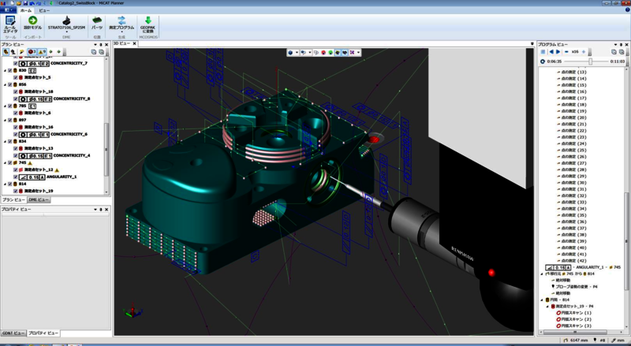
Task: Click the first feature icon in plan view toolbar
Action: click(6, 52)
